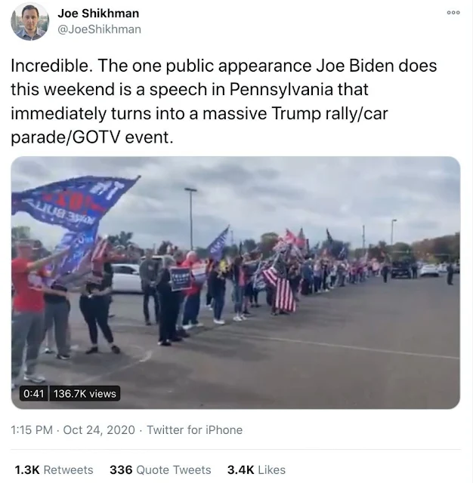This screenshot has width=473, height=483.
Task: Click the 0:41 video duration badge
Action: (34, 393)
